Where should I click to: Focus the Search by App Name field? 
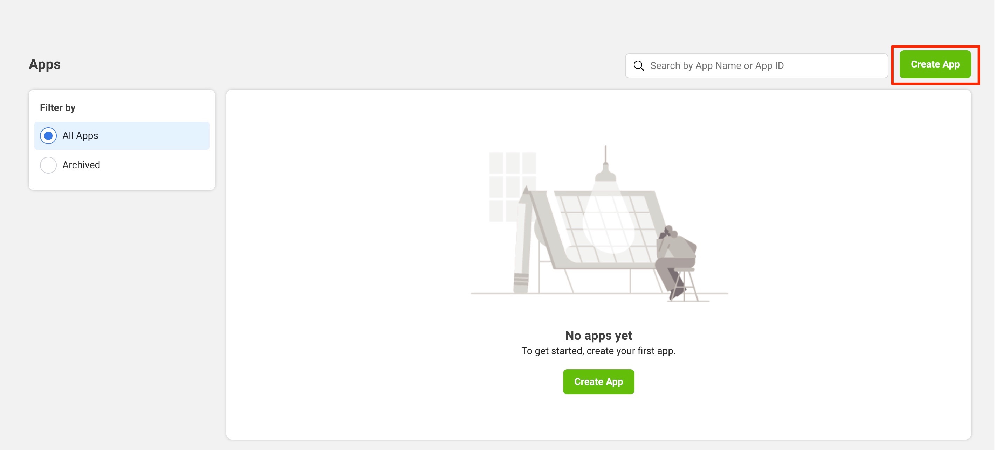[756, 65]
